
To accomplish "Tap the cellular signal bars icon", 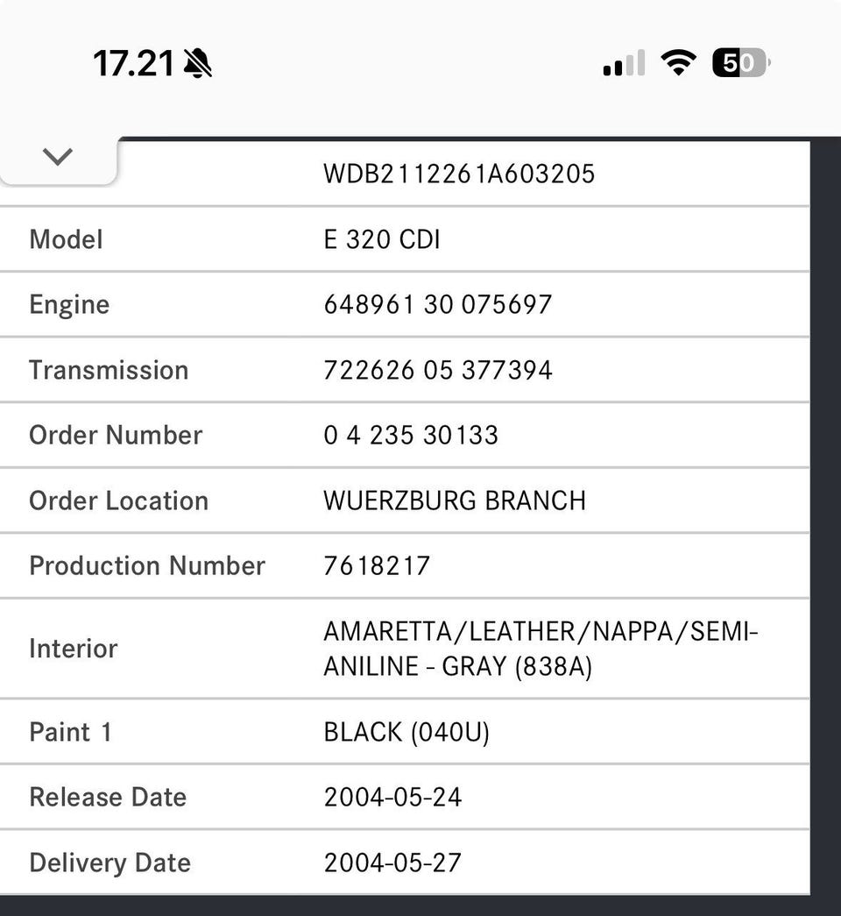I will [x=624, y=63].
